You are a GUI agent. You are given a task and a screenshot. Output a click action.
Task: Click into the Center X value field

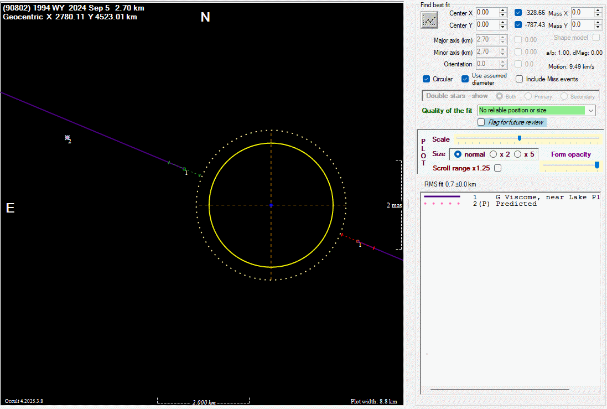(486, 12)
